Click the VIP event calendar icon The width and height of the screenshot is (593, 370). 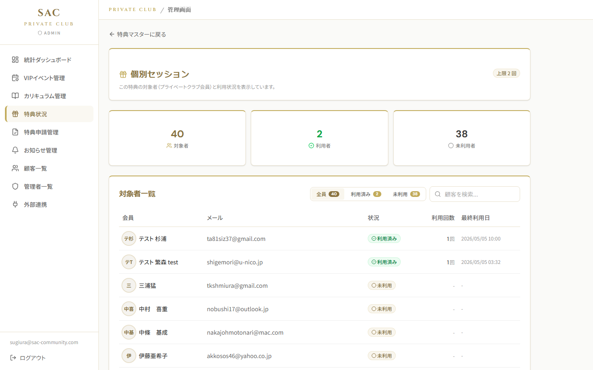point(15,78)
